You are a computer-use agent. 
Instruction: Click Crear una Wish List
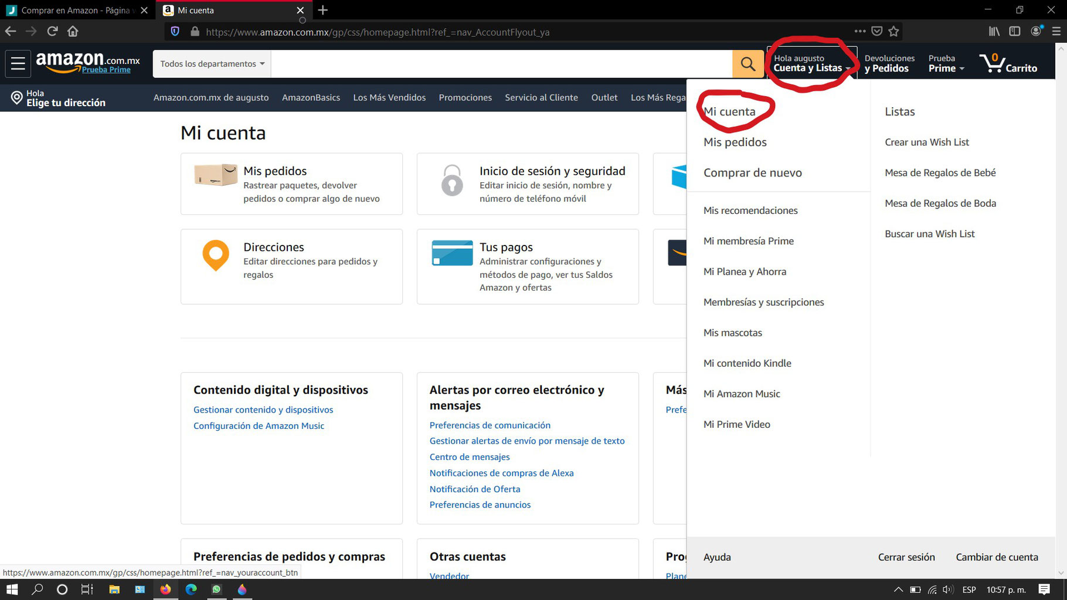click(x=927, y=142)
